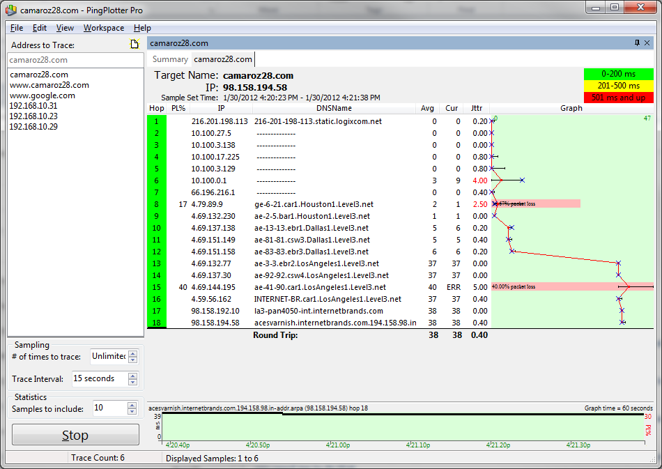Viewport: 662px width, 469px height.
Task: Select hop 1 green cell
Action: coord(157,121)
